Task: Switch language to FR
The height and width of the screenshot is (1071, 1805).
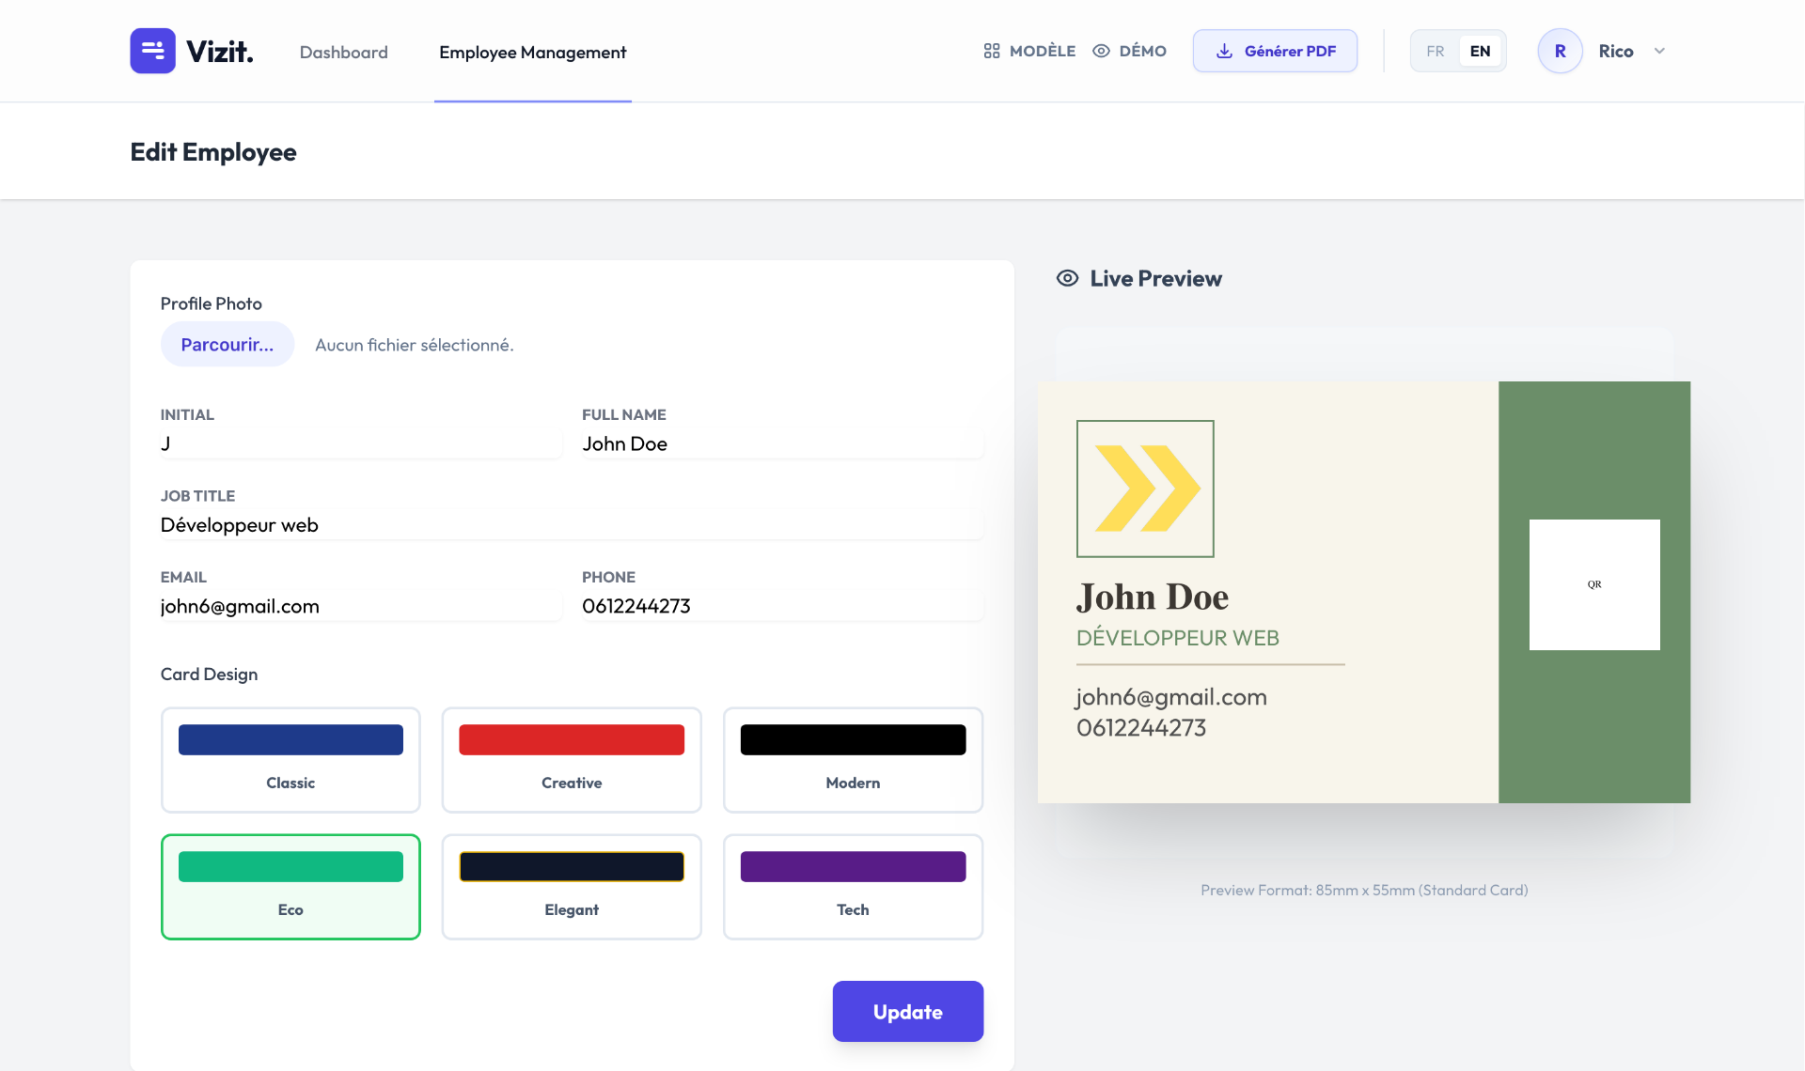Action: tap(1435, 51)
